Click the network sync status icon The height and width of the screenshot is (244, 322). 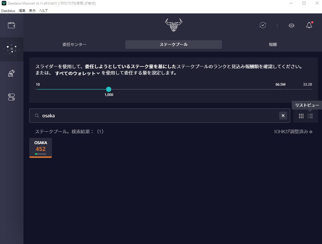(x=263, y=25)
